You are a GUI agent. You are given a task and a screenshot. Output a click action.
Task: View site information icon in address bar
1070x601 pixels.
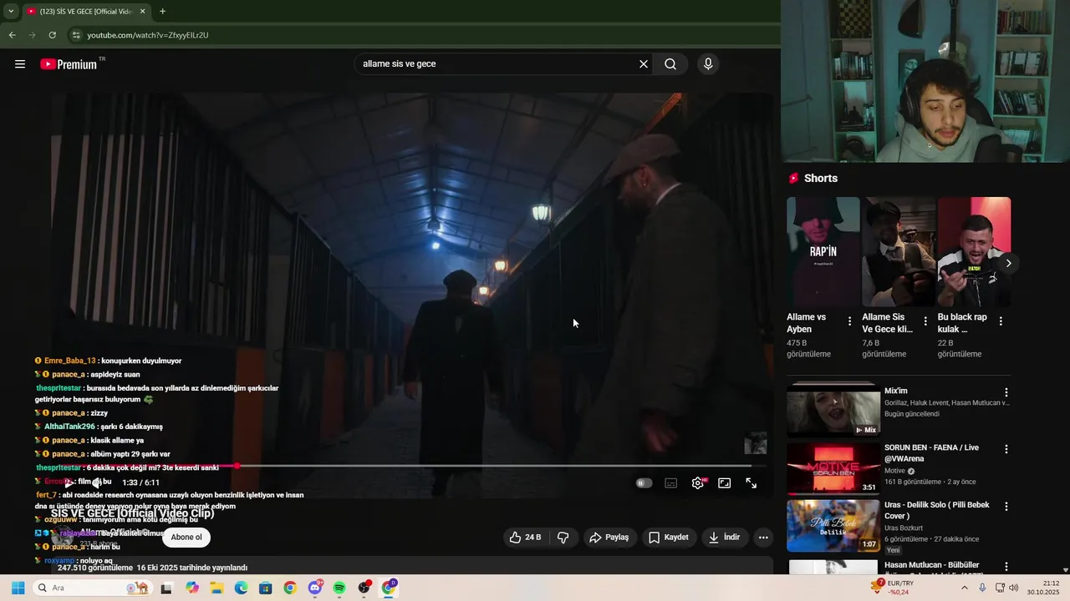(x=75, y=35)
